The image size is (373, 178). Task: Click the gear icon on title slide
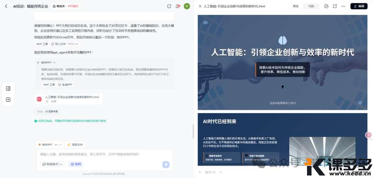360,103
